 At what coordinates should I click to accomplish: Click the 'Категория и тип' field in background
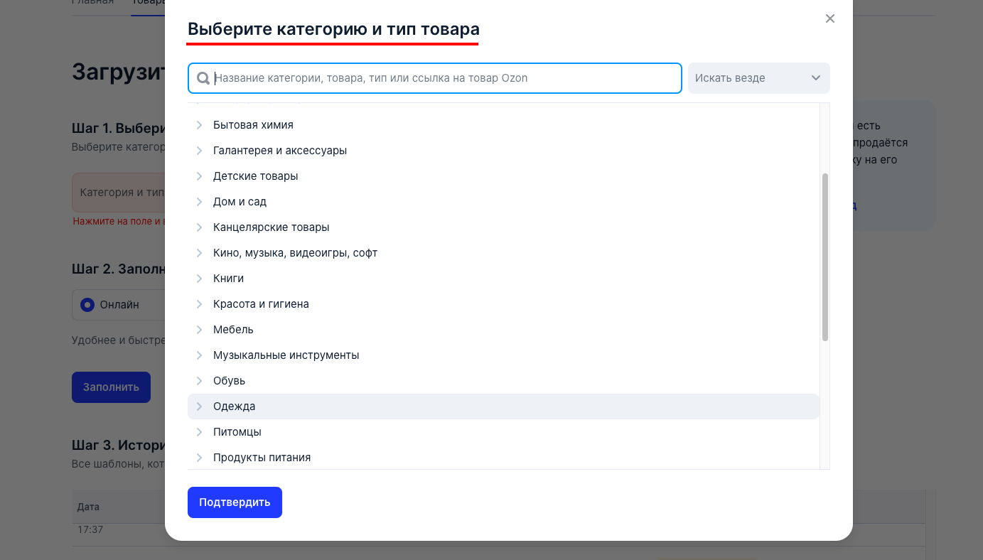119,193
